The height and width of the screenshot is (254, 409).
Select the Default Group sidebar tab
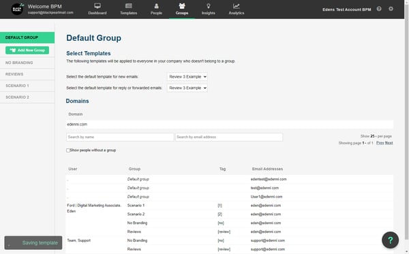[27, 37]
